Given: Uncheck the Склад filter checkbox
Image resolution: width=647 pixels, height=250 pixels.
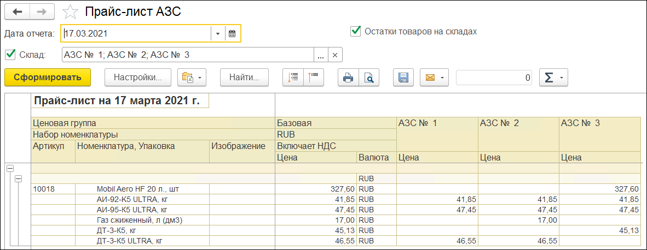Looking at the screenshot, I should point(9,55).
